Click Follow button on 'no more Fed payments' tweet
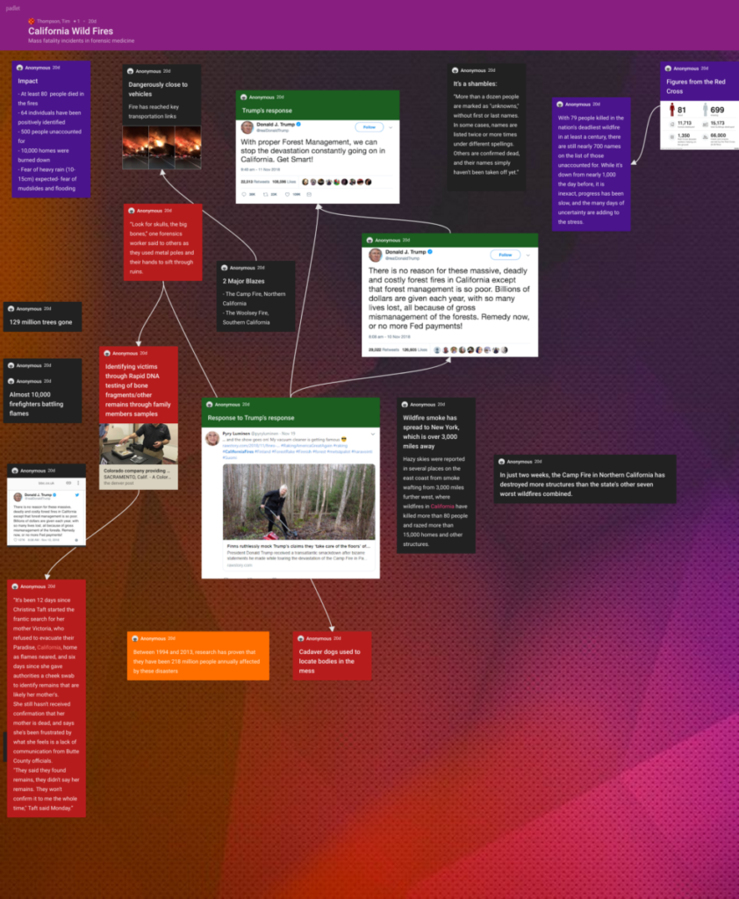This screenshot has width=739, height=899. (x=505, y=255)
